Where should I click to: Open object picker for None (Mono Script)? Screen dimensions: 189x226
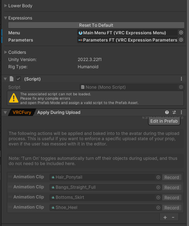click(181, 87)
